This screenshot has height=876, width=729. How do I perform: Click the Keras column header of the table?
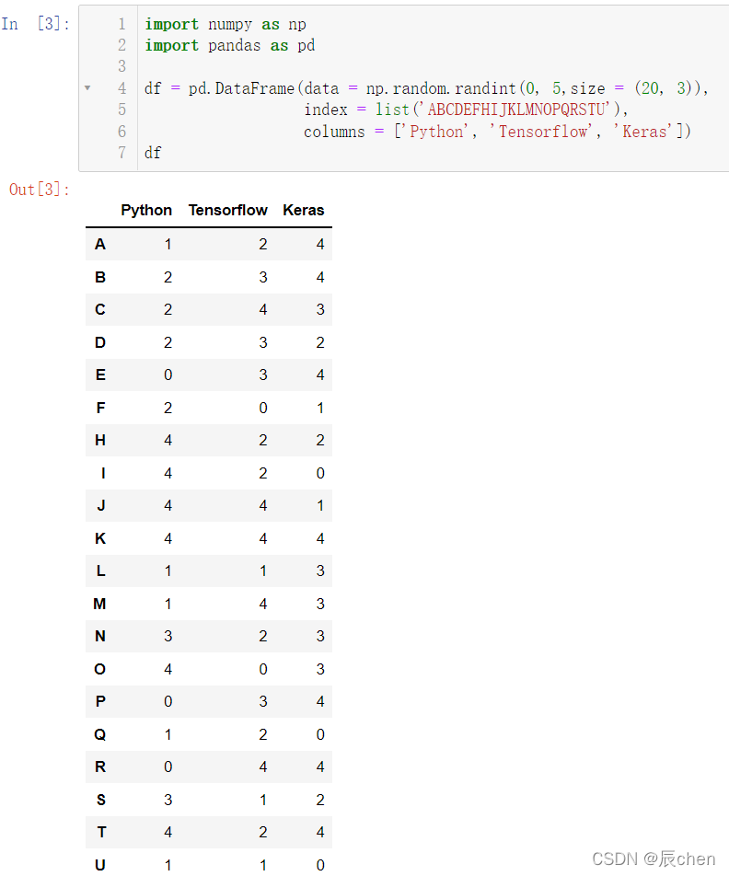(x=304, y=210)
